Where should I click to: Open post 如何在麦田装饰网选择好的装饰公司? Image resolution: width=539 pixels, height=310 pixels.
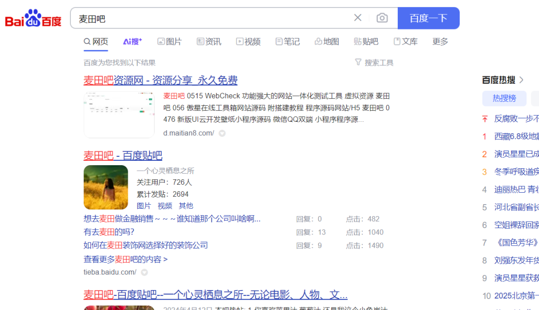coord(145,246)
